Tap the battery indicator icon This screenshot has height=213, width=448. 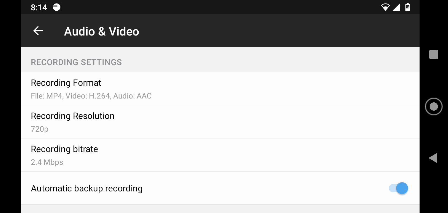click(x=408, y=7)
